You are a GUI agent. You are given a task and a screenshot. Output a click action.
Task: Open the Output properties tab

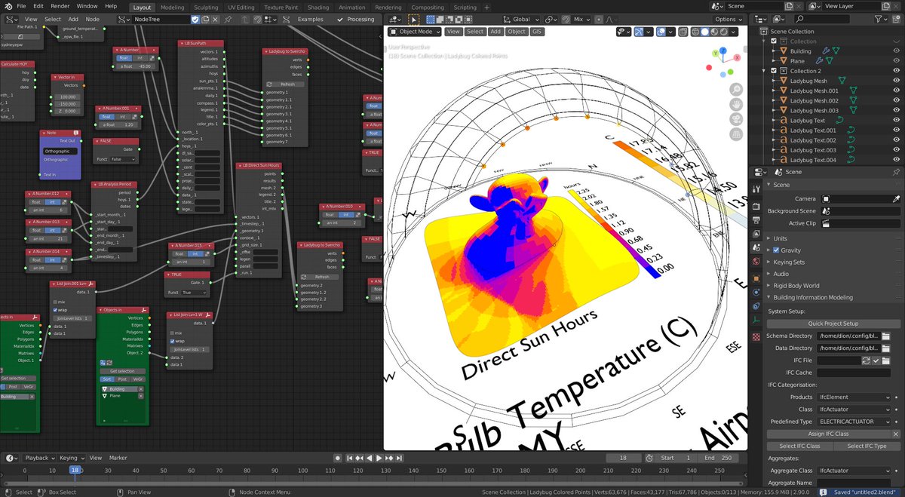pyautogui.click(x=756, y=220)
